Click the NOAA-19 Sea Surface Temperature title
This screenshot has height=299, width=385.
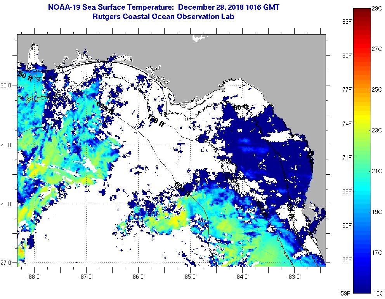pyautogui.click(x=163, y=7)
